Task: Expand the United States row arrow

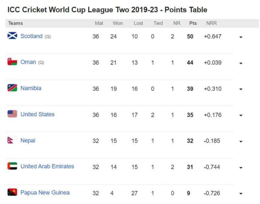Action: point(241,115)
